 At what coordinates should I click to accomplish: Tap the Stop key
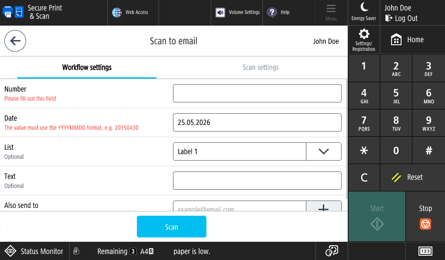click(425, 216)
